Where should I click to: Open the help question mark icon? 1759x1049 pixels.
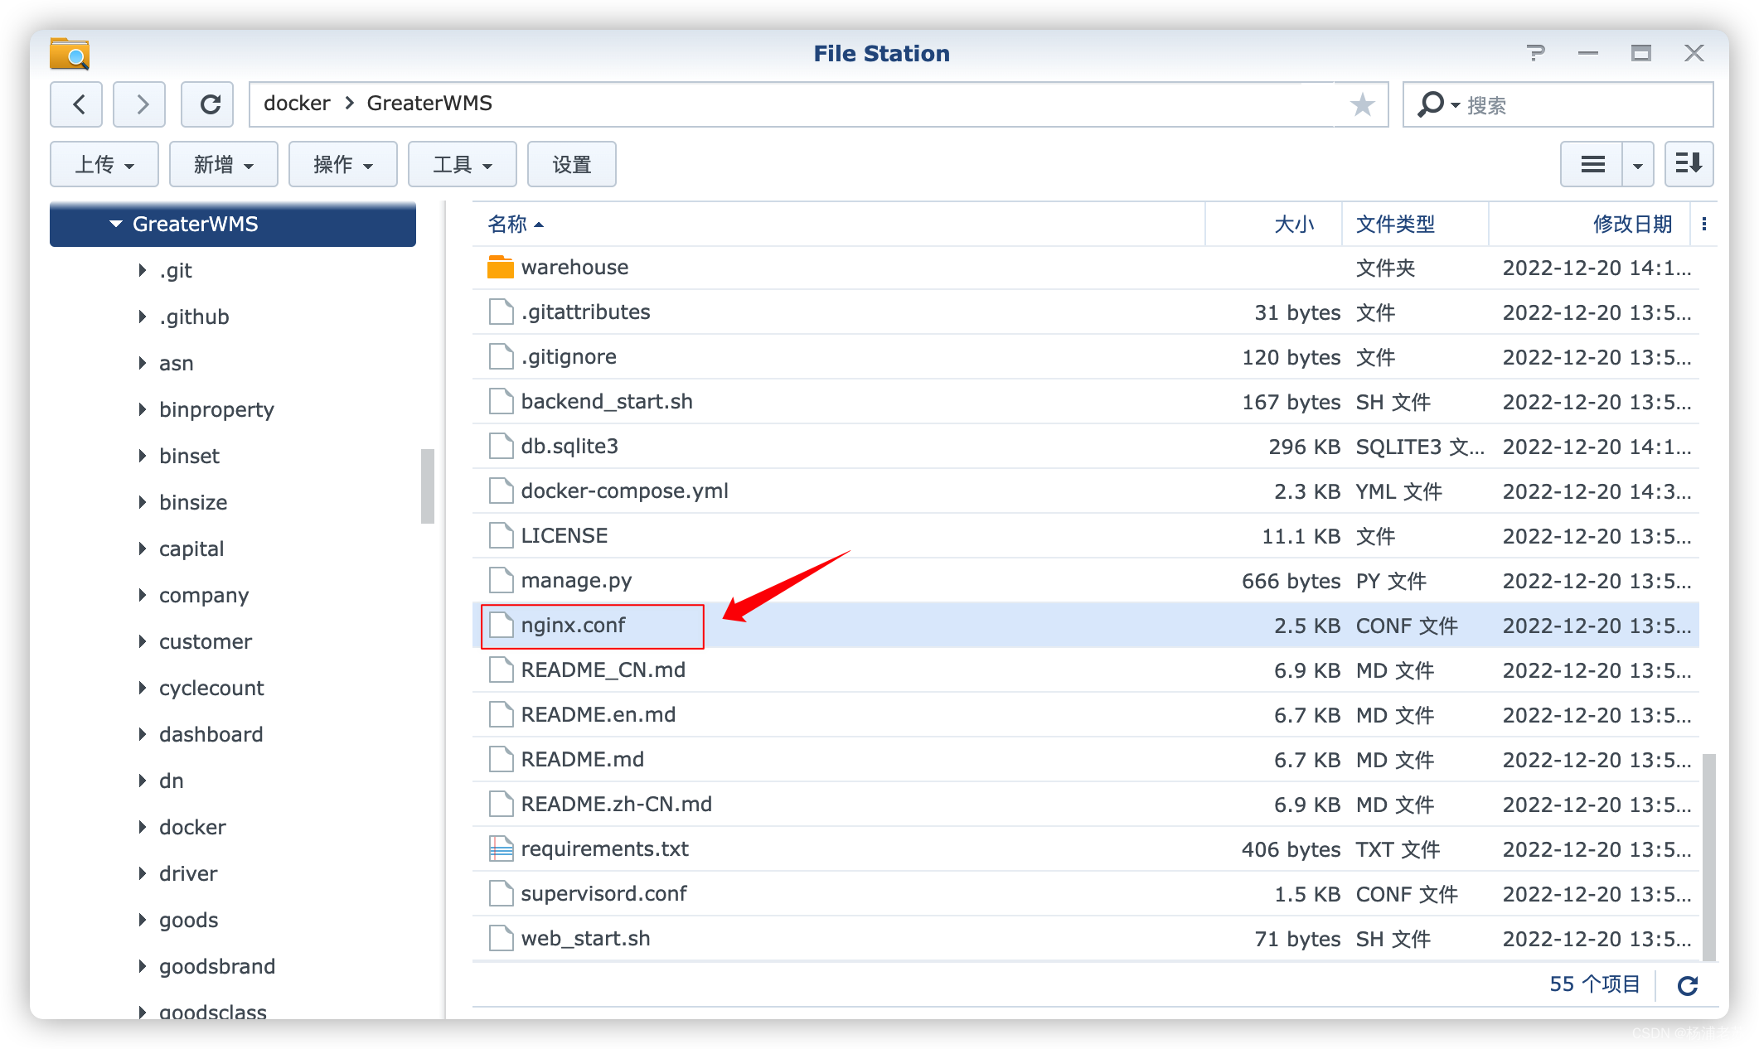1535,53
